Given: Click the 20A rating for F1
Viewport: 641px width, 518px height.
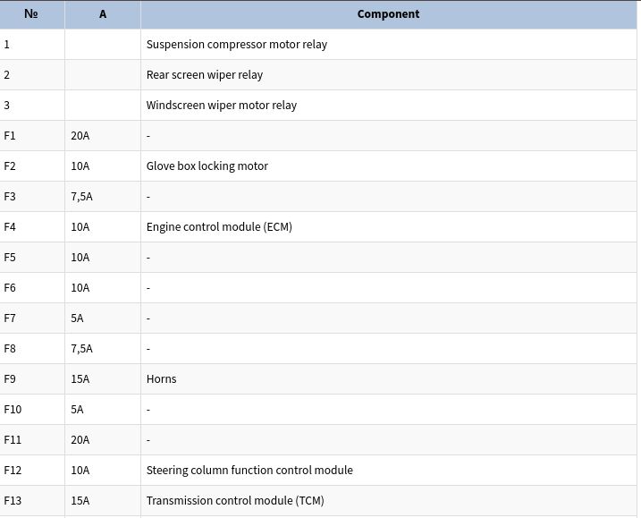Looking at the screenshot, I should point(80,136).
